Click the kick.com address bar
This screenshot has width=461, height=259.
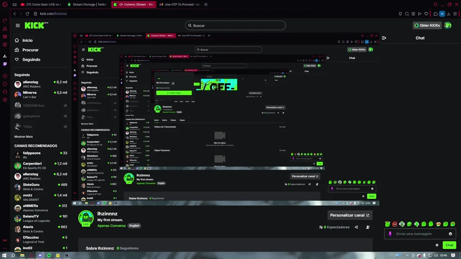(53, 14)
